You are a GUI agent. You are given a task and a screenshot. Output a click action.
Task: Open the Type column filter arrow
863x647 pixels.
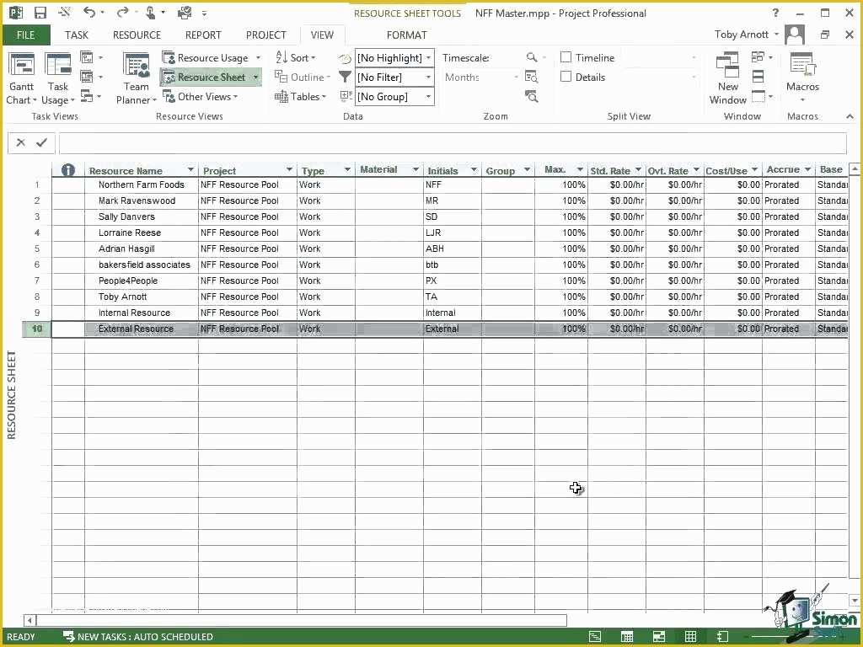347,169
